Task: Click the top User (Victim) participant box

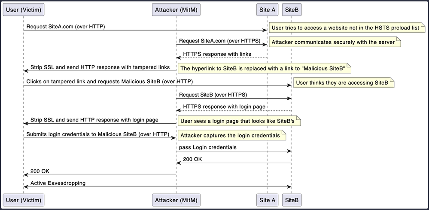Action: [23, 9]
